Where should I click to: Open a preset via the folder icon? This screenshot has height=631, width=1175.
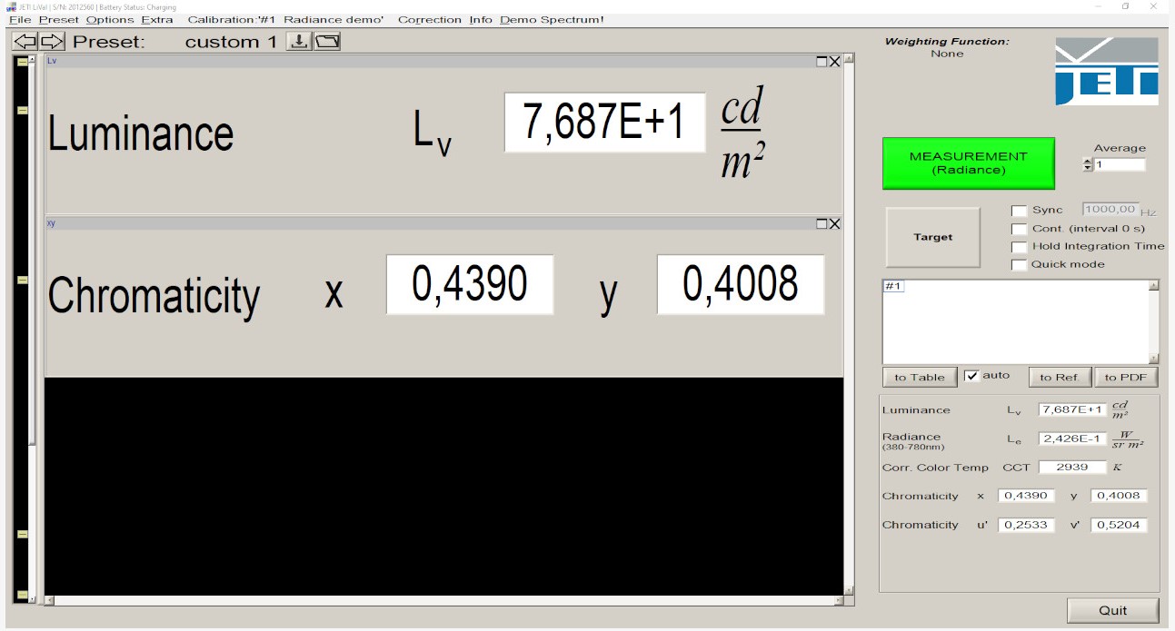328,40
